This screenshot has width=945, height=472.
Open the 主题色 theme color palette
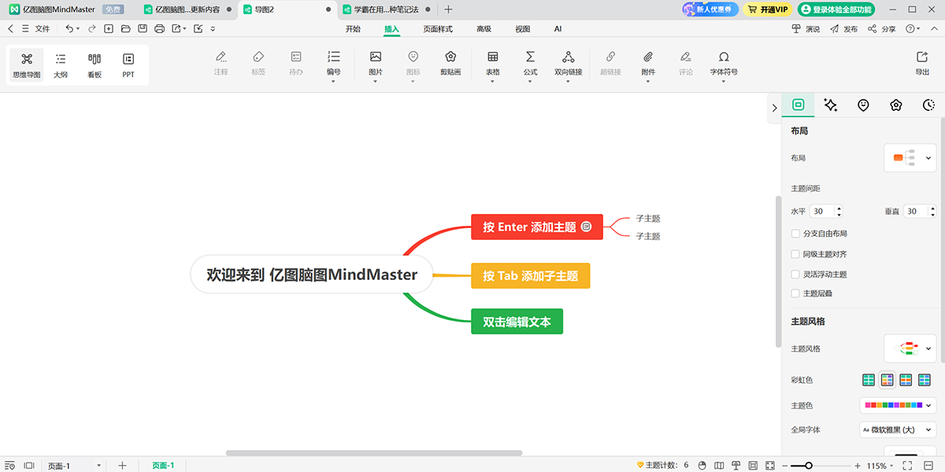point(898,405)
